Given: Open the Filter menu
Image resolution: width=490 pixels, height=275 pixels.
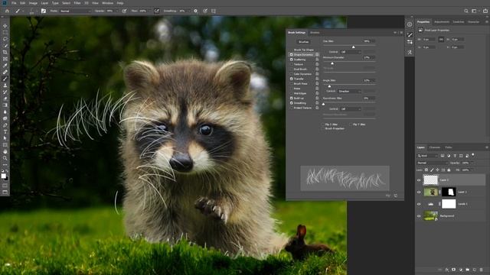Looking at the screenshot, I should pyautogui.click(x=77, y=3).
